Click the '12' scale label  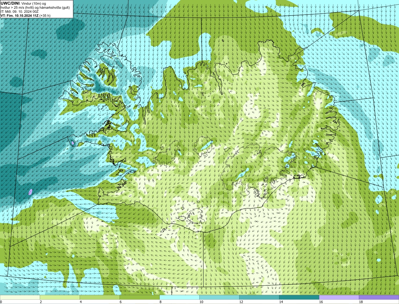(241, 302)
